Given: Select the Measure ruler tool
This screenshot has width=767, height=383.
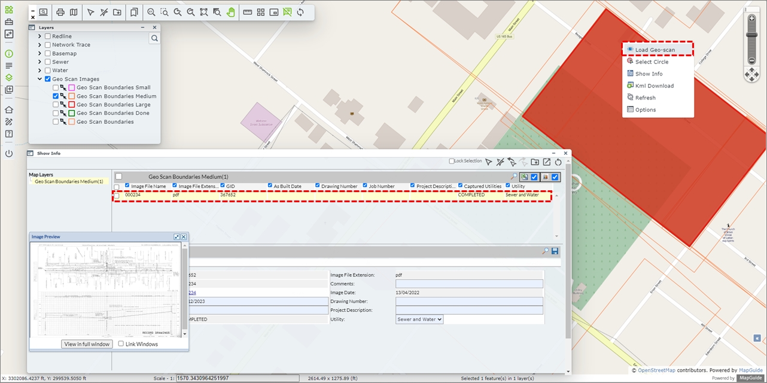Looking at the screenshot, I should coord(247,12).
